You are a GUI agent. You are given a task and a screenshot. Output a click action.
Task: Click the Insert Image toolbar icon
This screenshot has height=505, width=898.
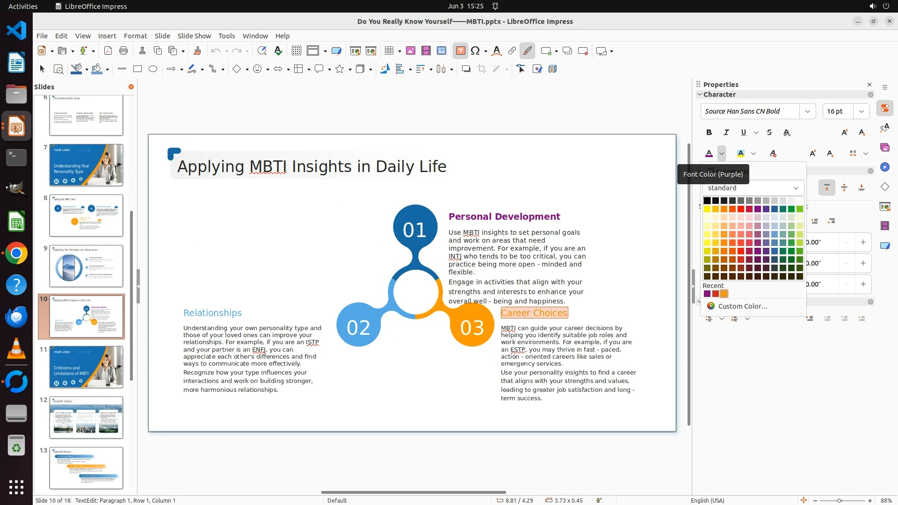(410, 51)
